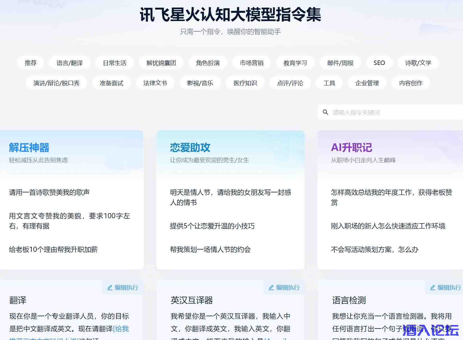Screen dimensions: 463x340
Task: Show the 影视/音乐 category
Action: pos(200,83)
